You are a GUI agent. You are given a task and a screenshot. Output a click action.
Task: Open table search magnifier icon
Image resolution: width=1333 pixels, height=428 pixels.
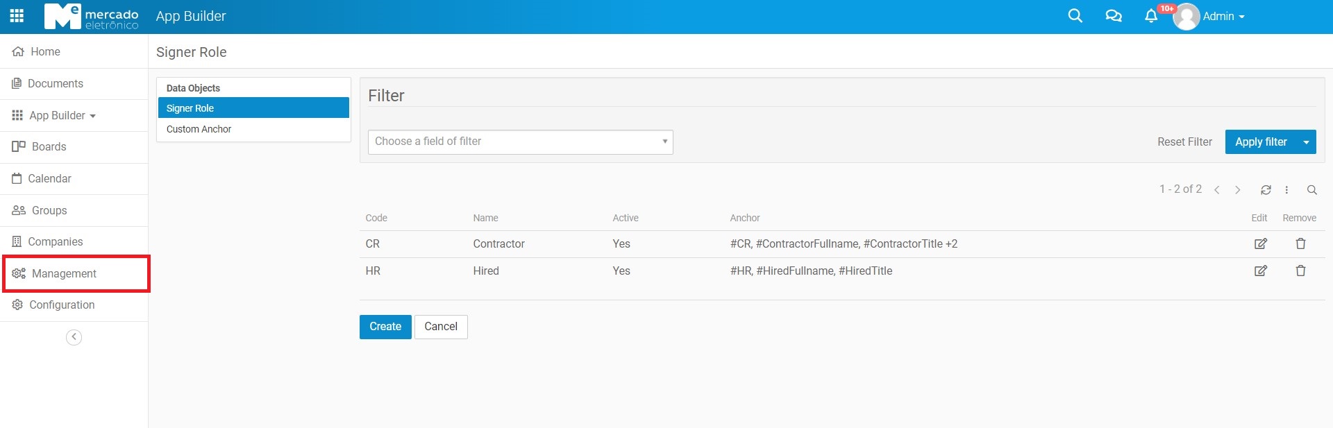click(x=1311, y=190)
